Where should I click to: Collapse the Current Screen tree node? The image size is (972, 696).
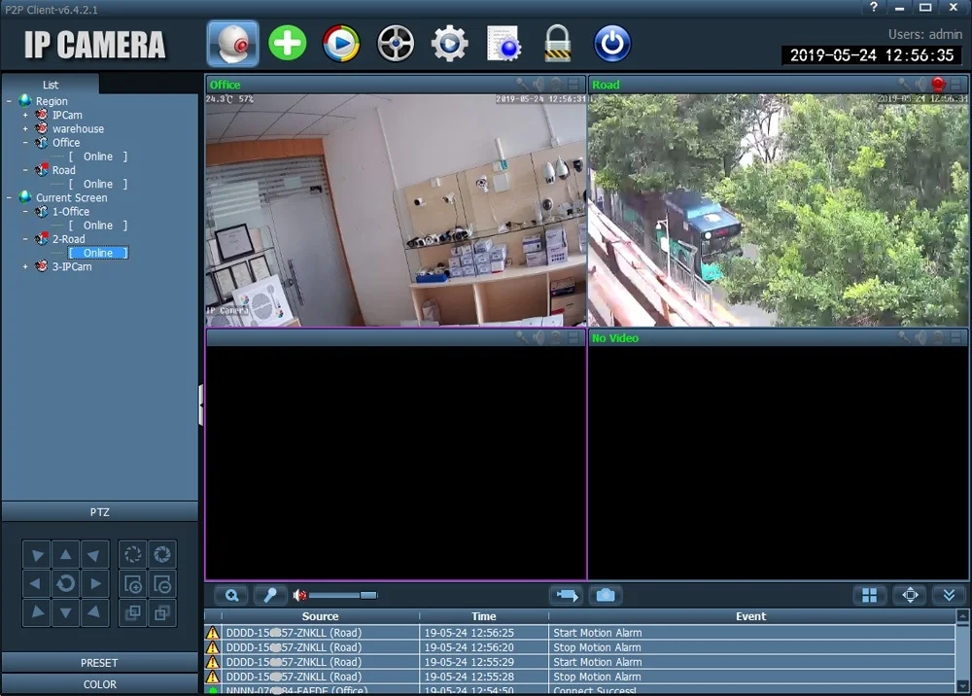pyautogui.click(x=10, y=197)
